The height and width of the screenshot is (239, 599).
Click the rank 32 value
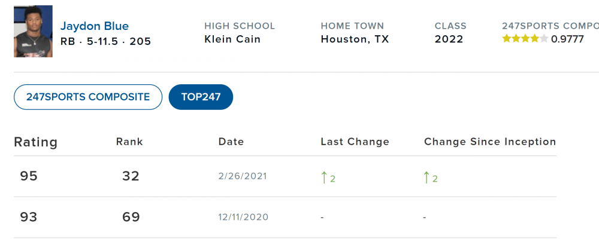pyautogui.click(x=131, y=176)
